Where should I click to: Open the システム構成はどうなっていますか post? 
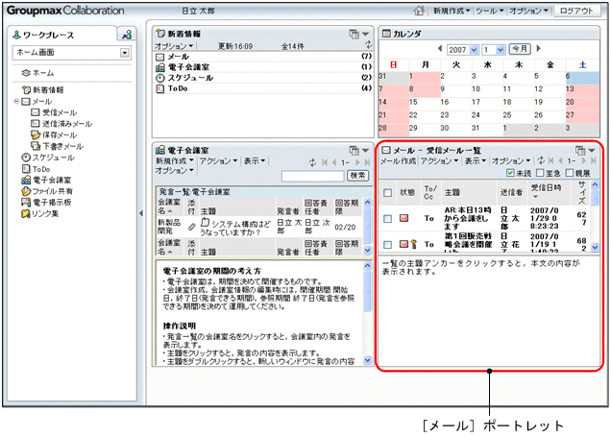pos(235,228)
